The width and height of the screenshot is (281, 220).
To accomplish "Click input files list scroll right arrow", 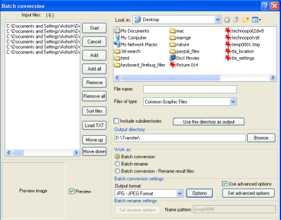I will click(x=76, y=152).
